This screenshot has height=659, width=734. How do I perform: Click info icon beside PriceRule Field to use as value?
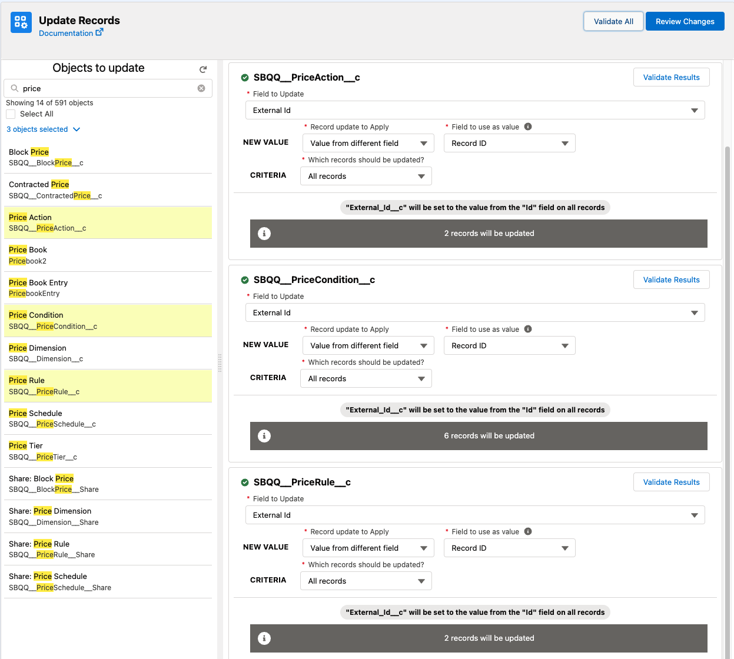click(528, 531)
